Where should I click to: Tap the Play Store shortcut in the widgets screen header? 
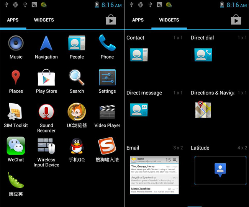236,20
